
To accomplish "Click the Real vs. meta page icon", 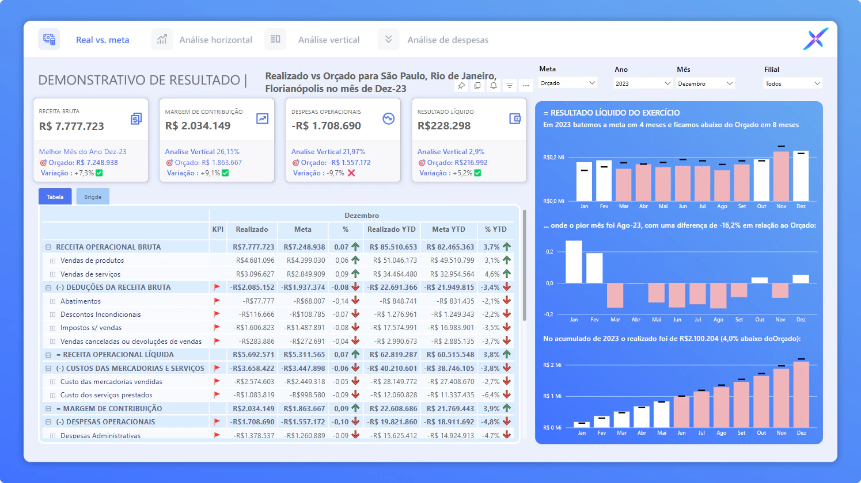I will point(49,40).
